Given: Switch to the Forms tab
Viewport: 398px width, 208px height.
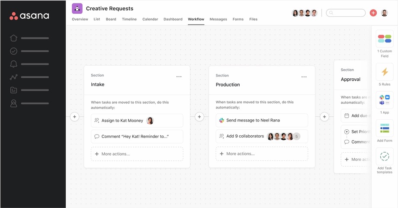Looking at the screenshot, I should coord(238,19).
